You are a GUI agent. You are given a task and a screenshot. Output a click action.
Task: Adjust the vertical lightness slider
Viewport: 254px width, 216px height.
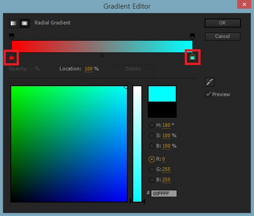pyautogui.click(x=137, y=144)
